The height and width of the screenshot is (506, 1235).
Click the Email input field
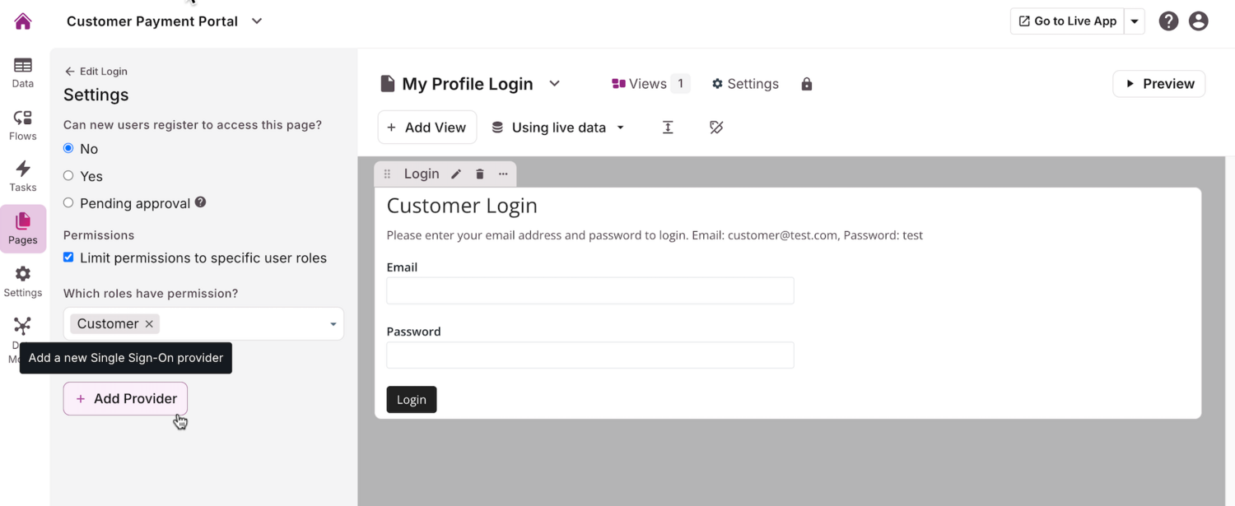(590, 291)
